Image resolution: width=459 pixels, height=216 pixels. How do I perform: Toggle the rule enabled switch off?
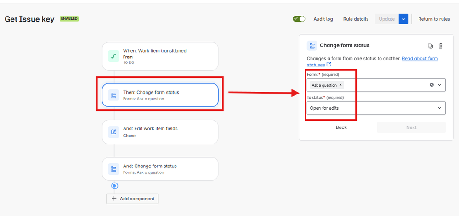click(299, 19)
